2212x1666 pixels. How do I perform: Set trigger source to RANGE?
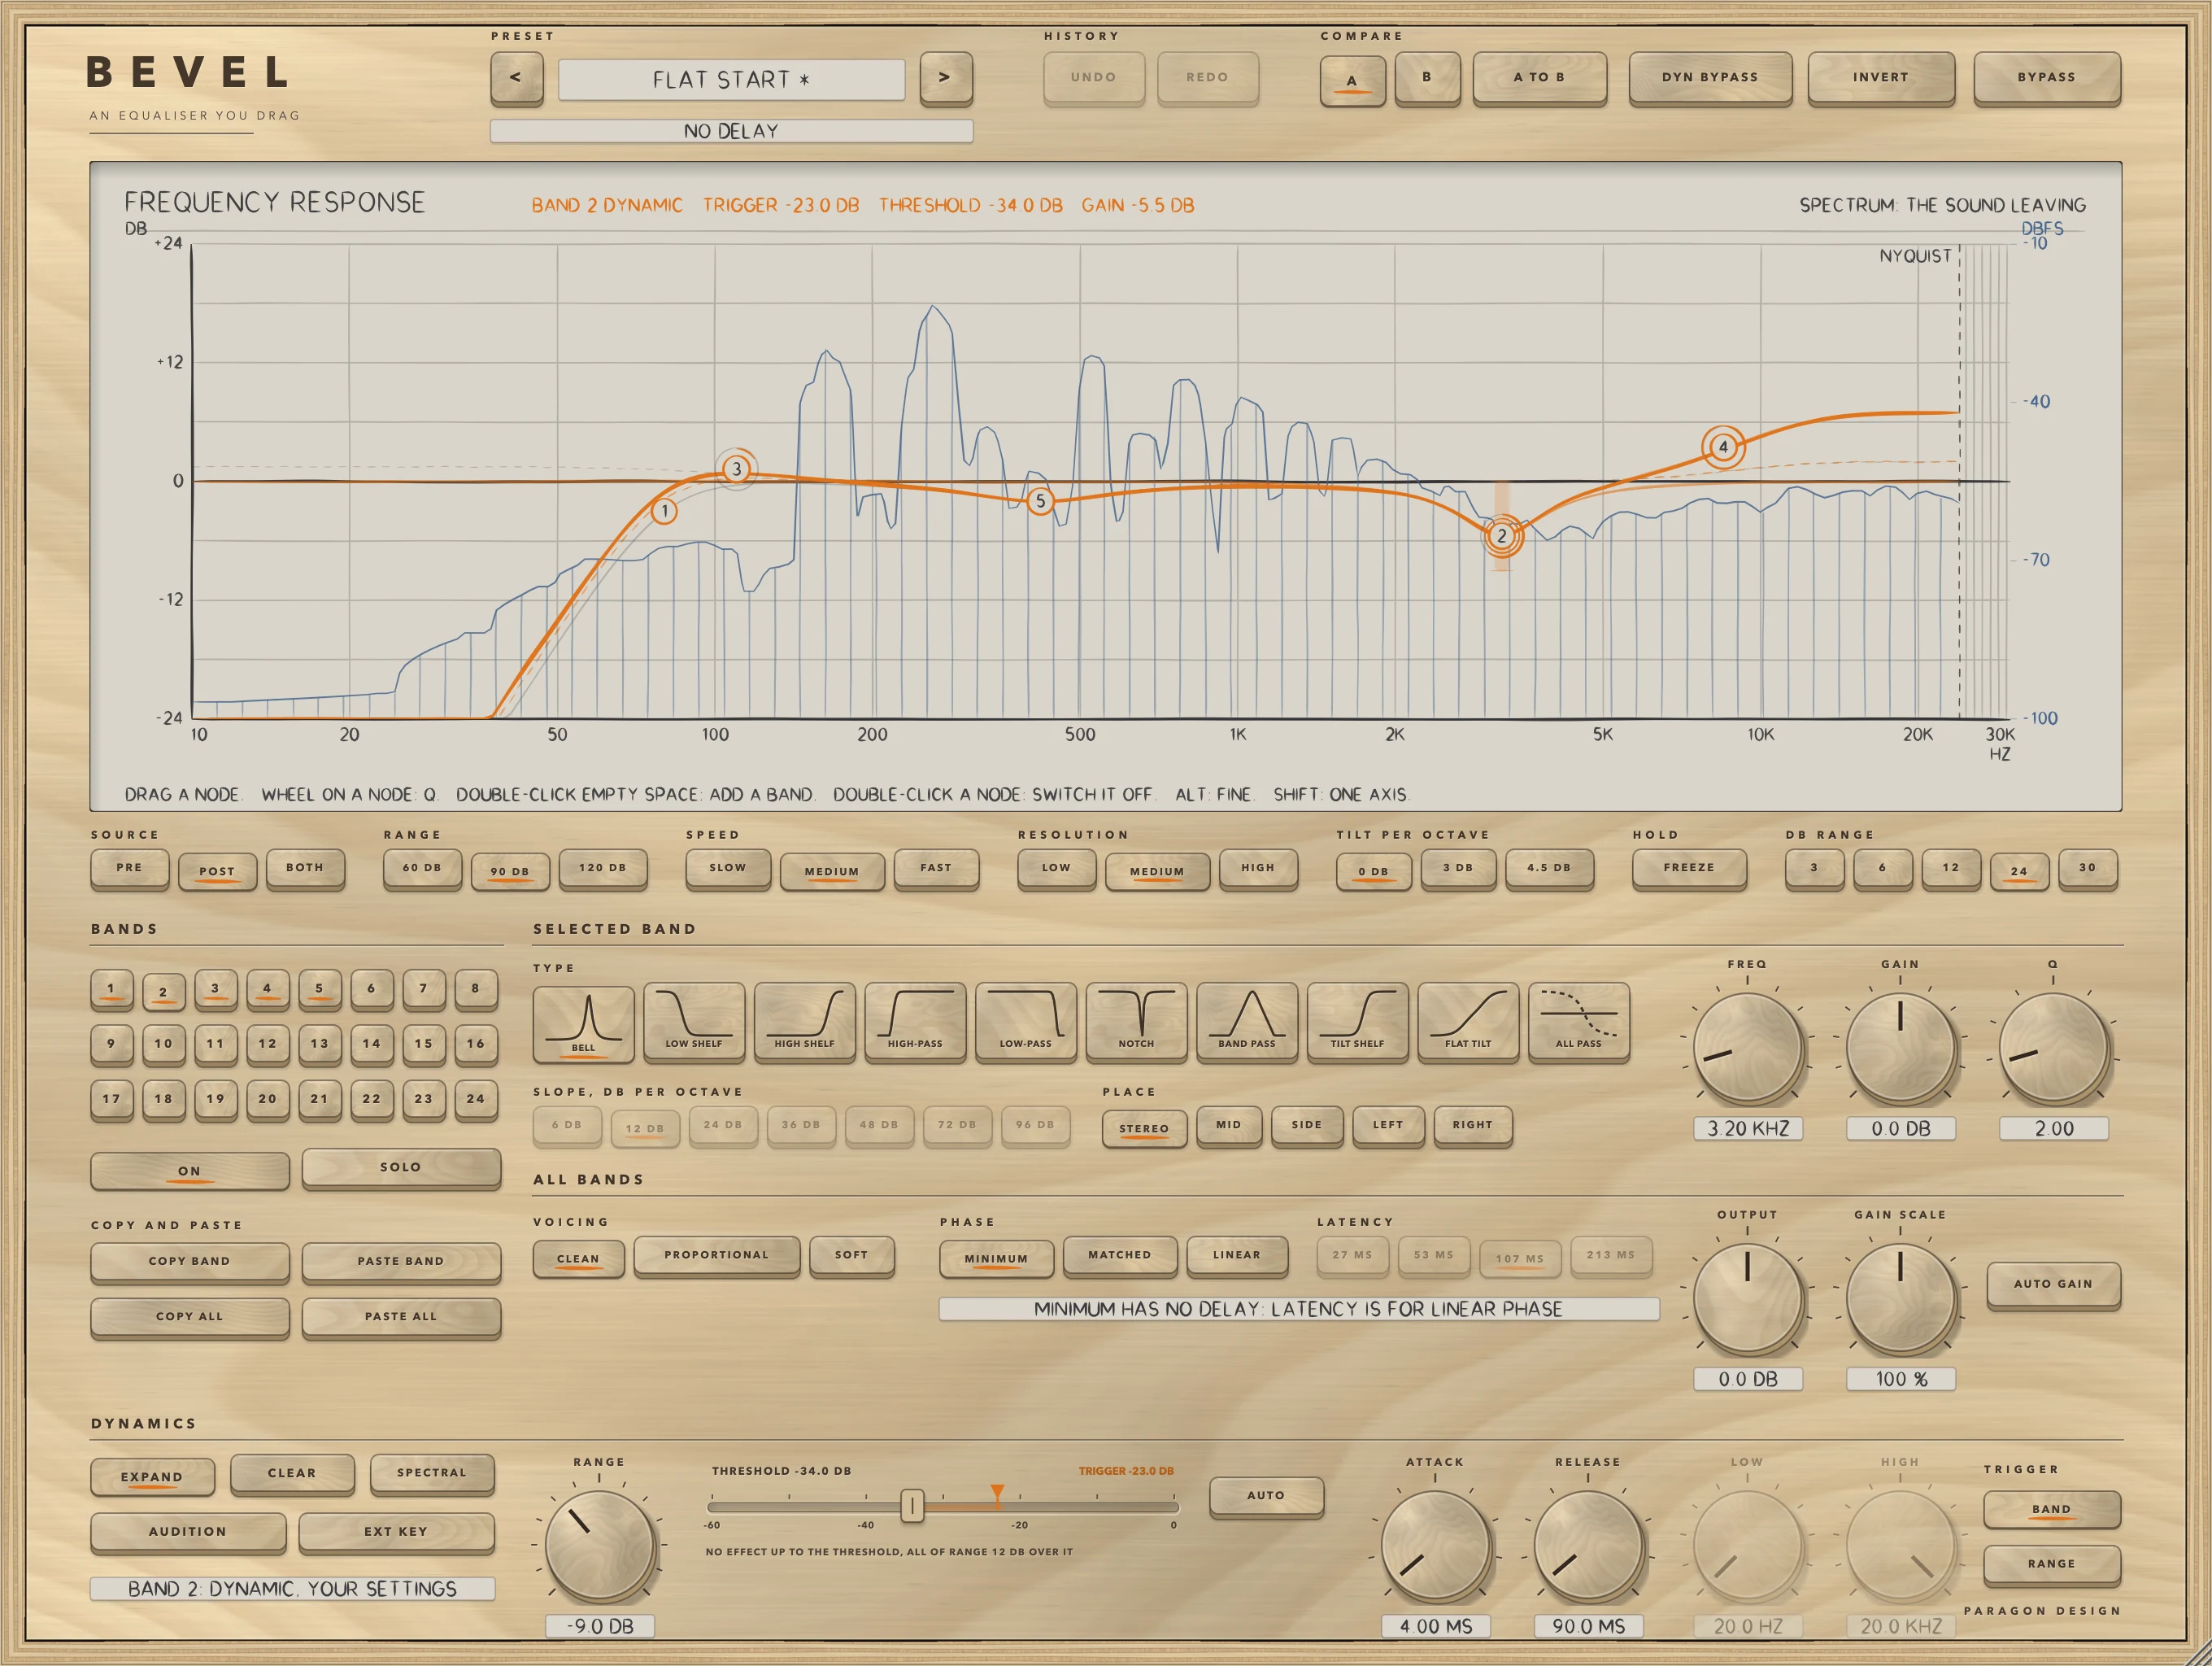tap(2052, 1565)
